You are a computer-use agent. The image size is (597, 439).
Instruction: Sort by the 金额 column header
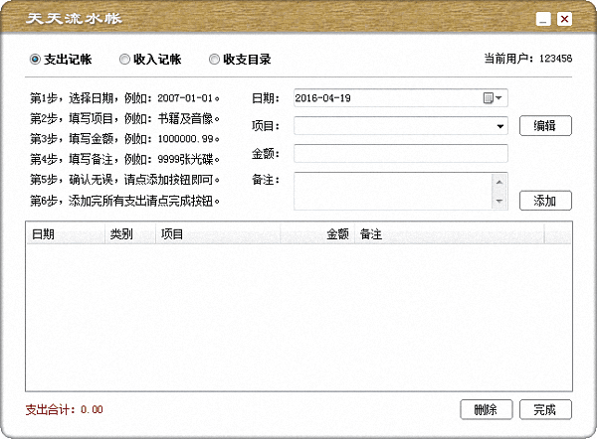tap(318, 234)
